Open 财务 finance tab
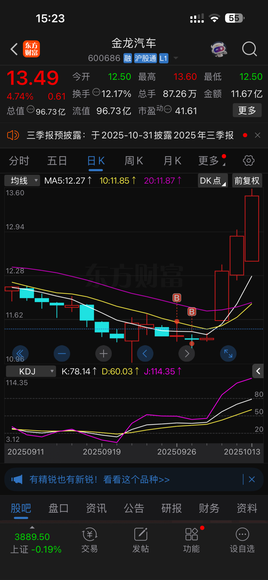The height and width of the screenshot is (580, 268). tap(209, 508)
